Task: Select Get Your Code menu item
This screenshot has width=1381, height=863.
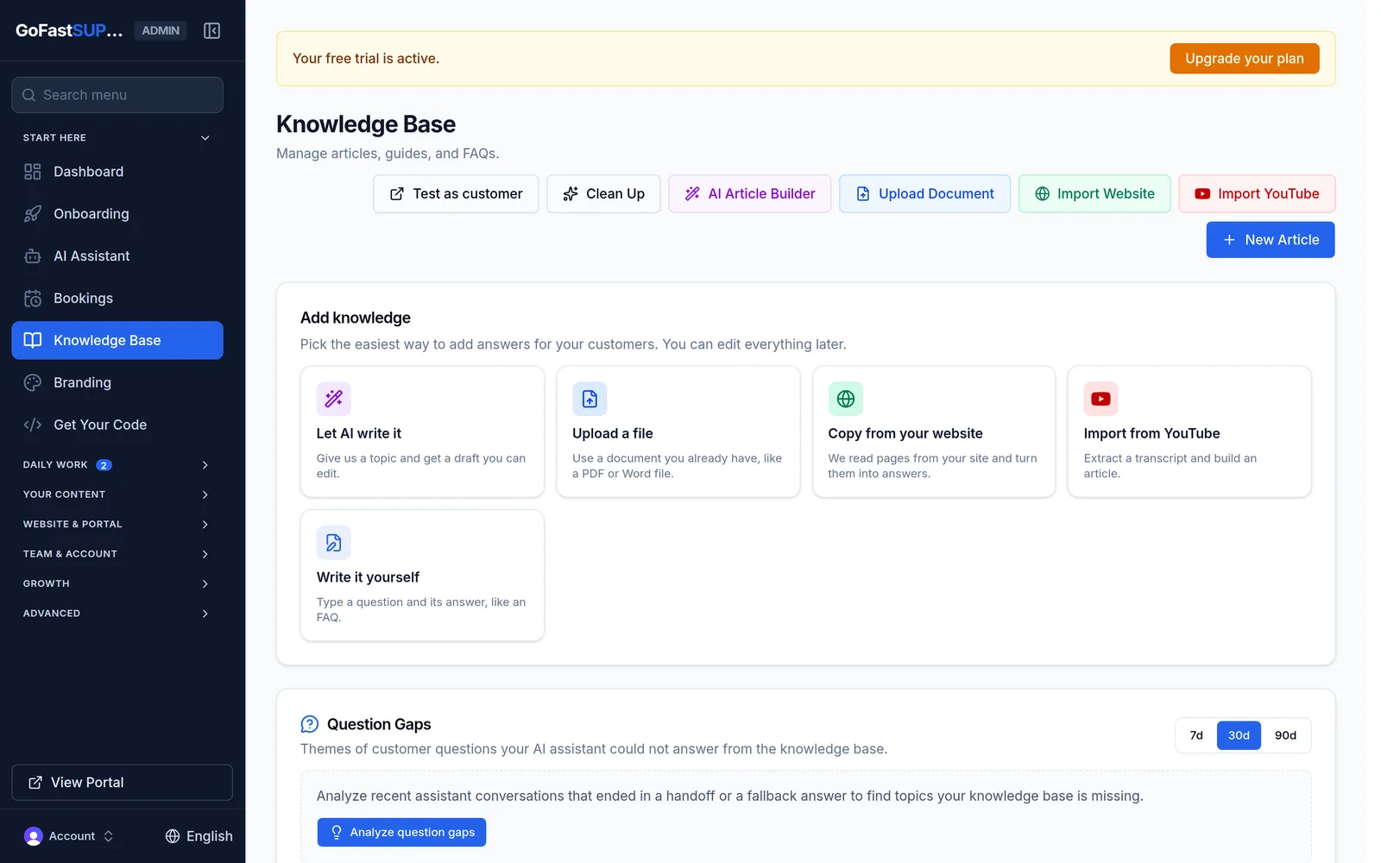Action: click(x=117, y=425)
